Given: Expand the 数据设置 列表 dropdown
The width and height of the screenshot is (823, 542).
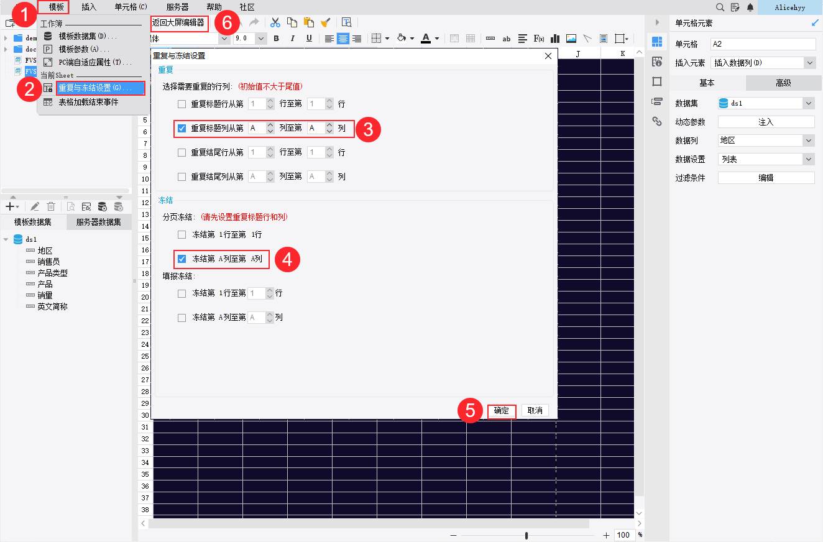Looking at the screenshot, I should (x=808, y=159).
